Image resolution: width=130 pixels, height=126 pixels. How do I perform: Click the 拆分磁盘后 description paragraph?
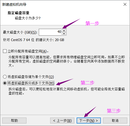(67, 91)
